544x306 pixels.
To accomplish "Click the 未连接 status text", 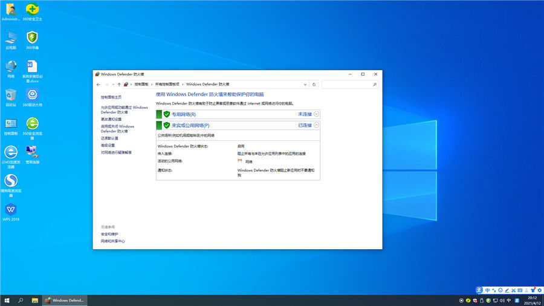I will (305, 114).
